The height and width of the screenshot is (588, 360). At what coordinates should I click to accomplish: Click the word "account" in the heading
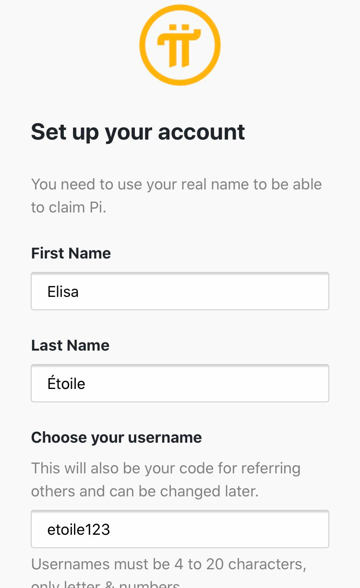click(x=202, y=132)
